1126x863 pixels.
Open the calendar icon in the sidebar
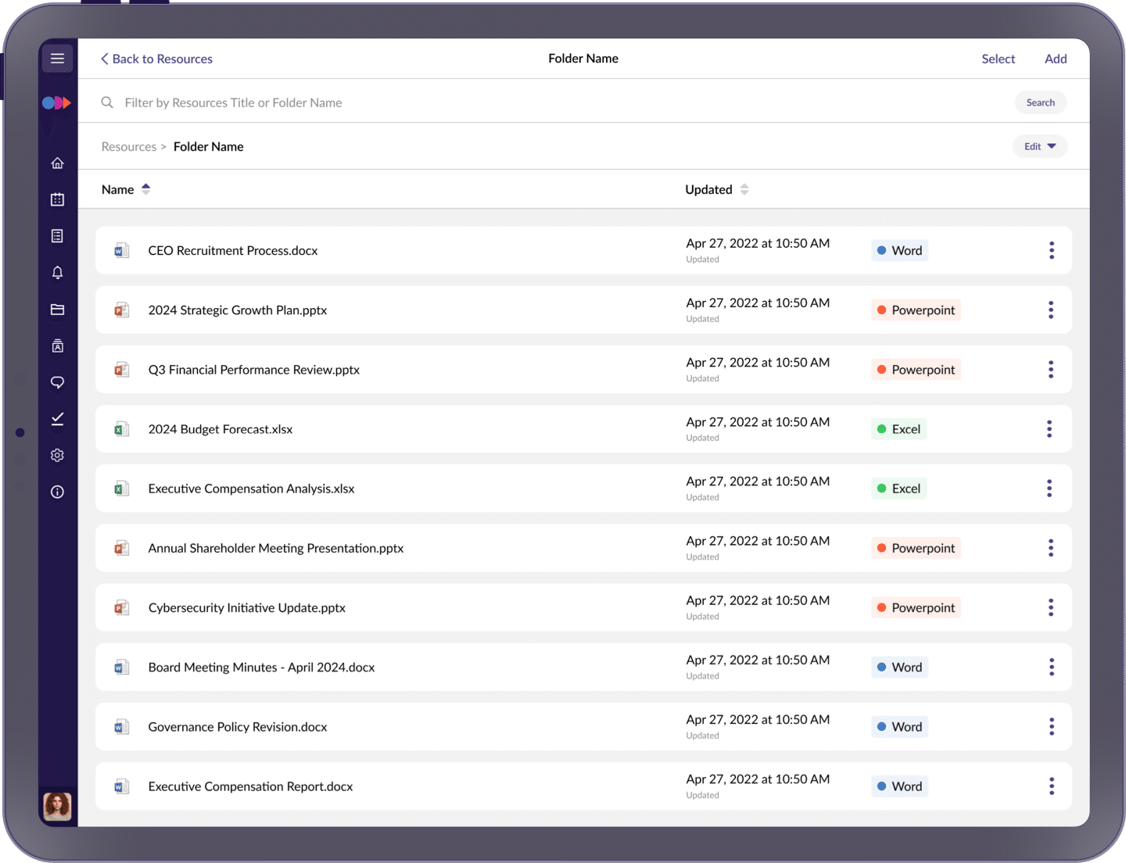[57, 199]
